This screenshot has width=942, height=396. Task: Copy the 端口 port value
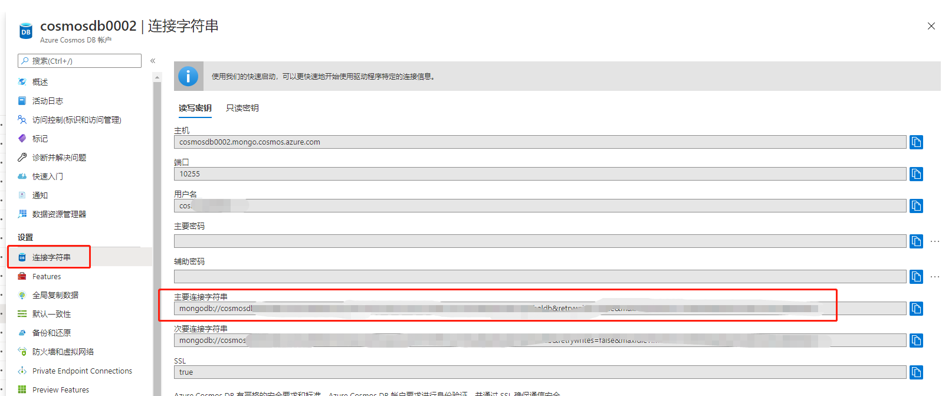916,174
